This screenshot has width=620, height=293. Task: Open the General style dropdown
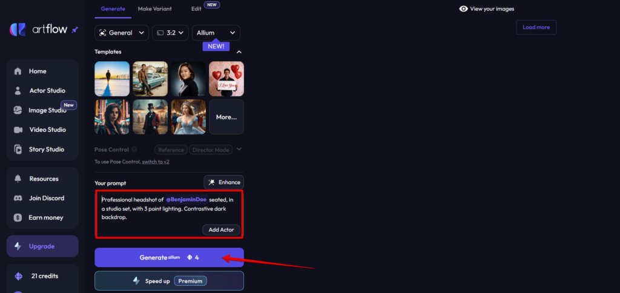(x=122, y=33)
